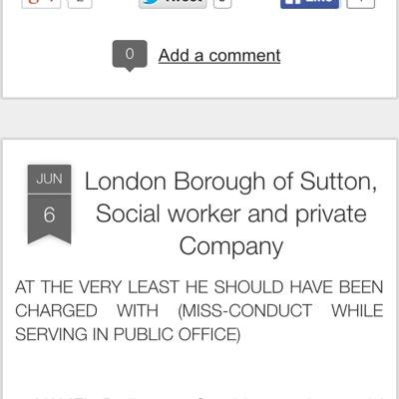Click the JUN month label on ribbon
Image resolution: width=399 pixels, height=399 pixels.
(49, 179)
